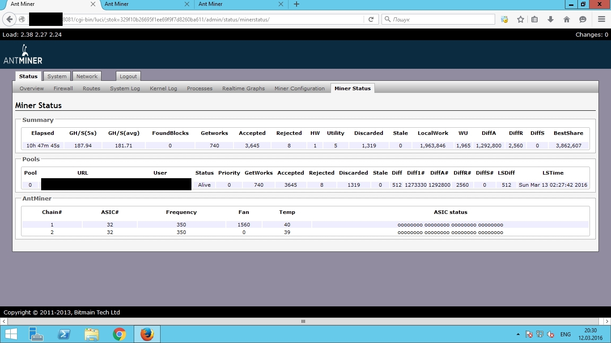Go to the Firefox home page icon
This screenshot has height=343, width=611.
click(567, 19)
